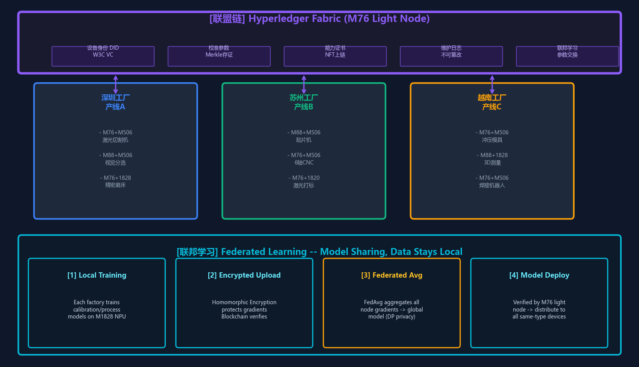Viewport: 639px width, 367px height.
Task: Click the 'Homomorphic Encryption' text
Action: [244, 302]
